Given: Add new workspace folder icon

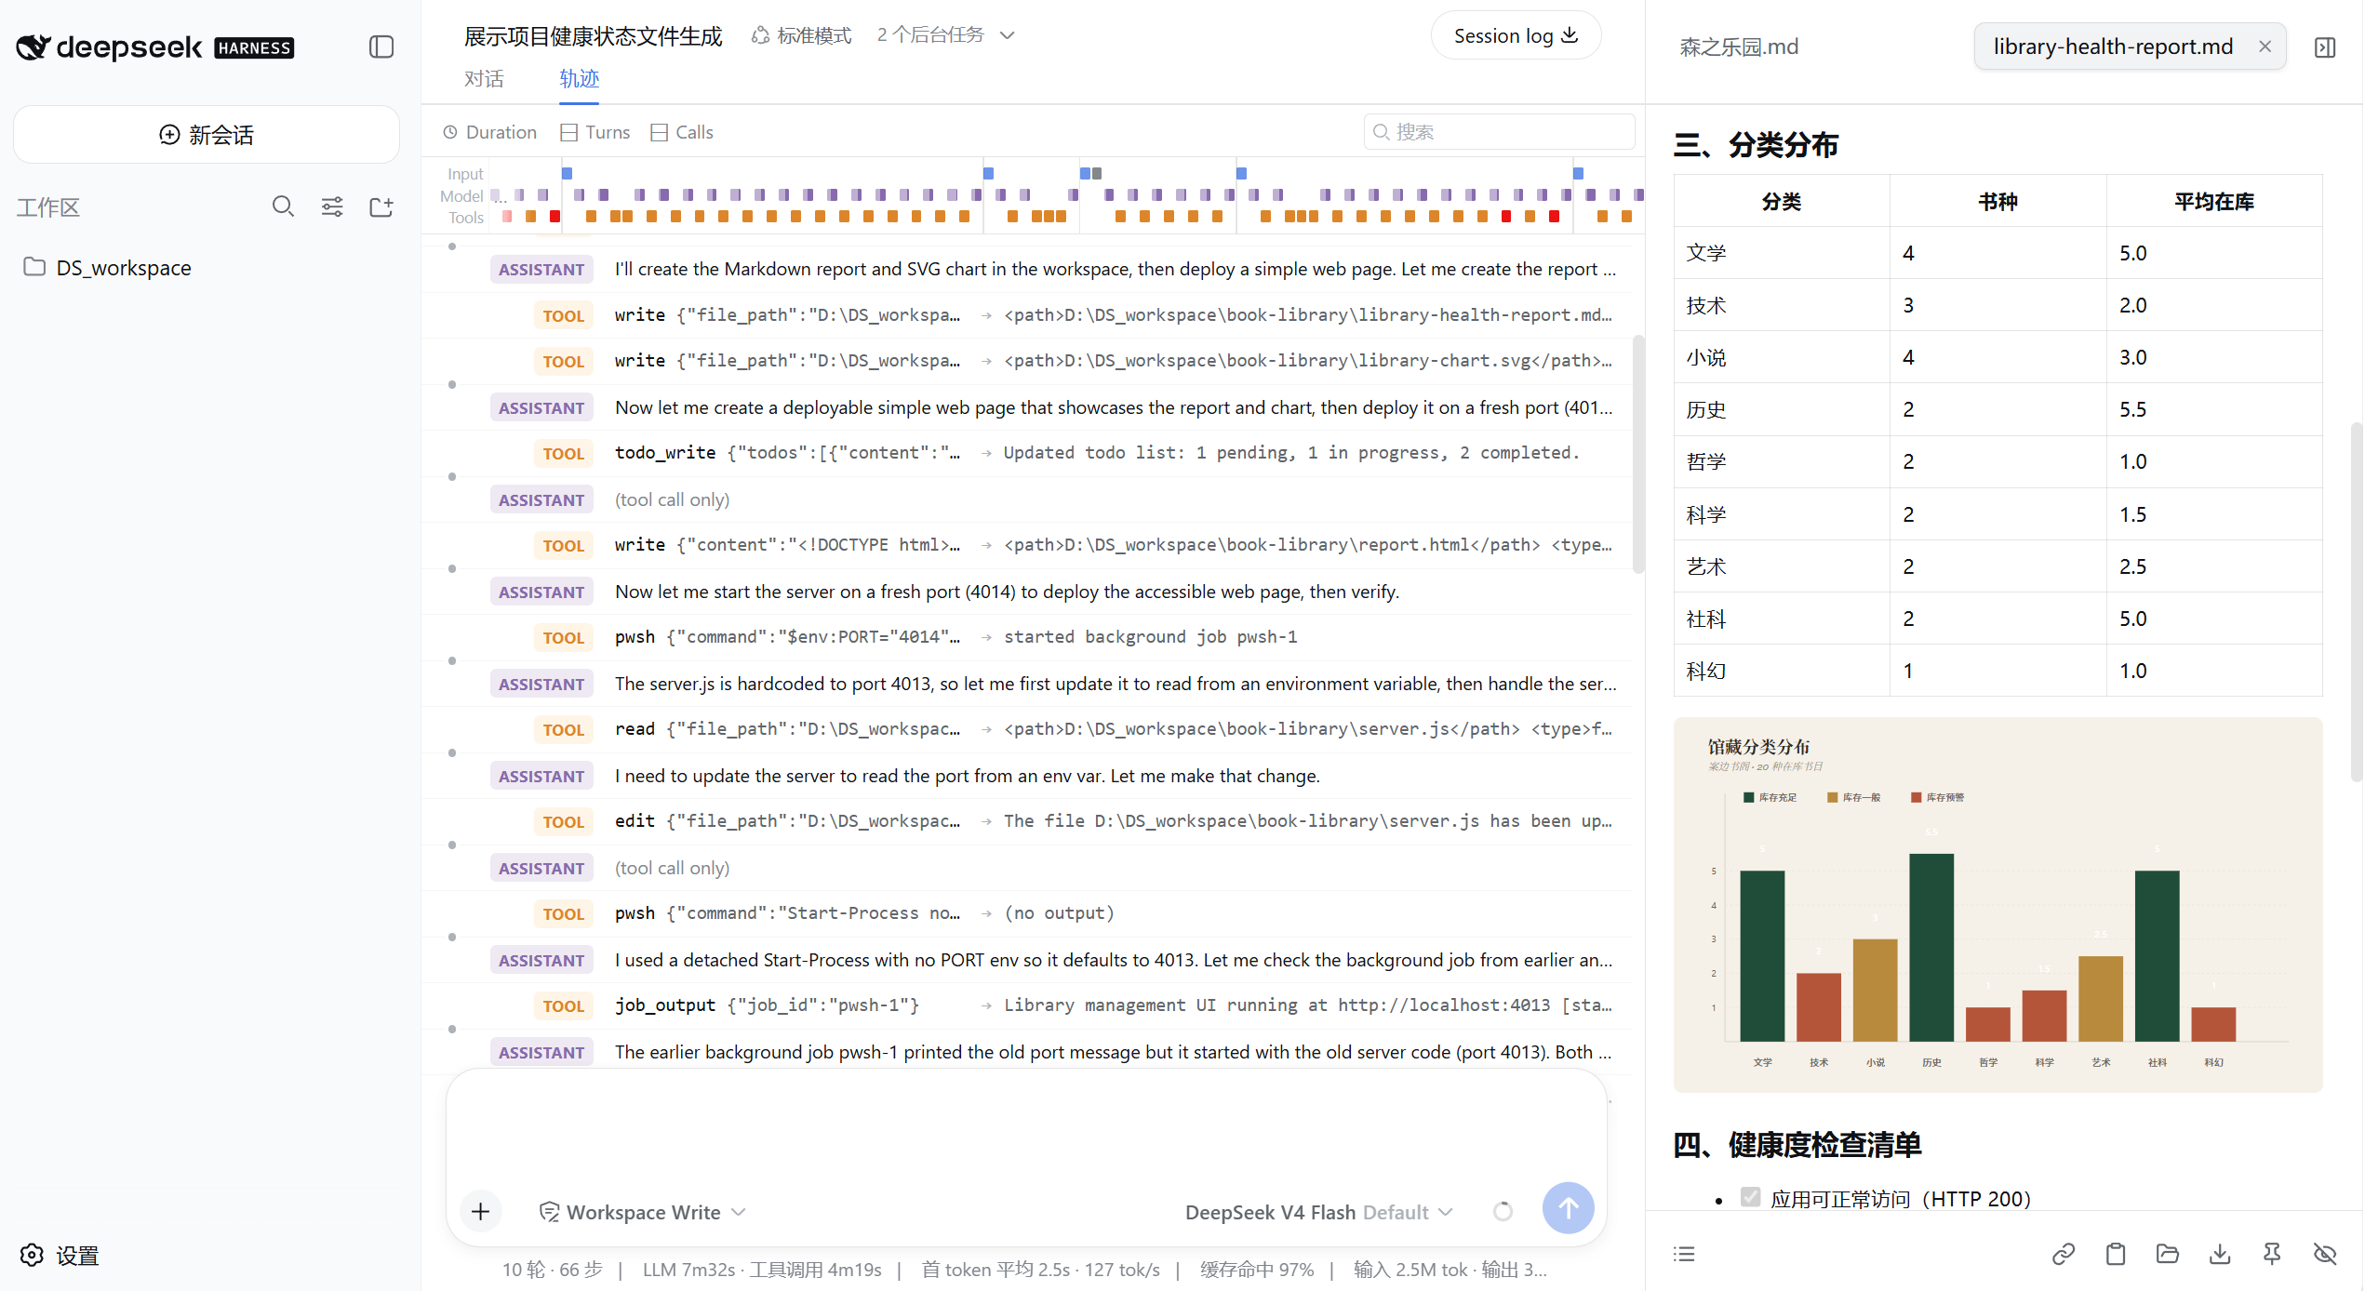Looking at the screenshot, I should point(381,206).
